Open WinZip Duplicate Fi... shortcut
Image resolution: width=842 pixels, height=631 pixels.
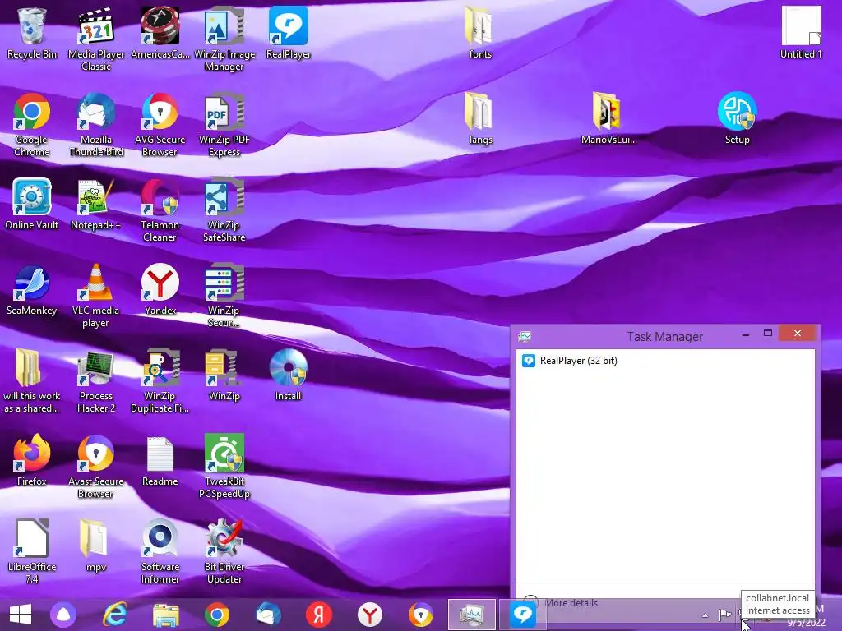tap(160, 381)
